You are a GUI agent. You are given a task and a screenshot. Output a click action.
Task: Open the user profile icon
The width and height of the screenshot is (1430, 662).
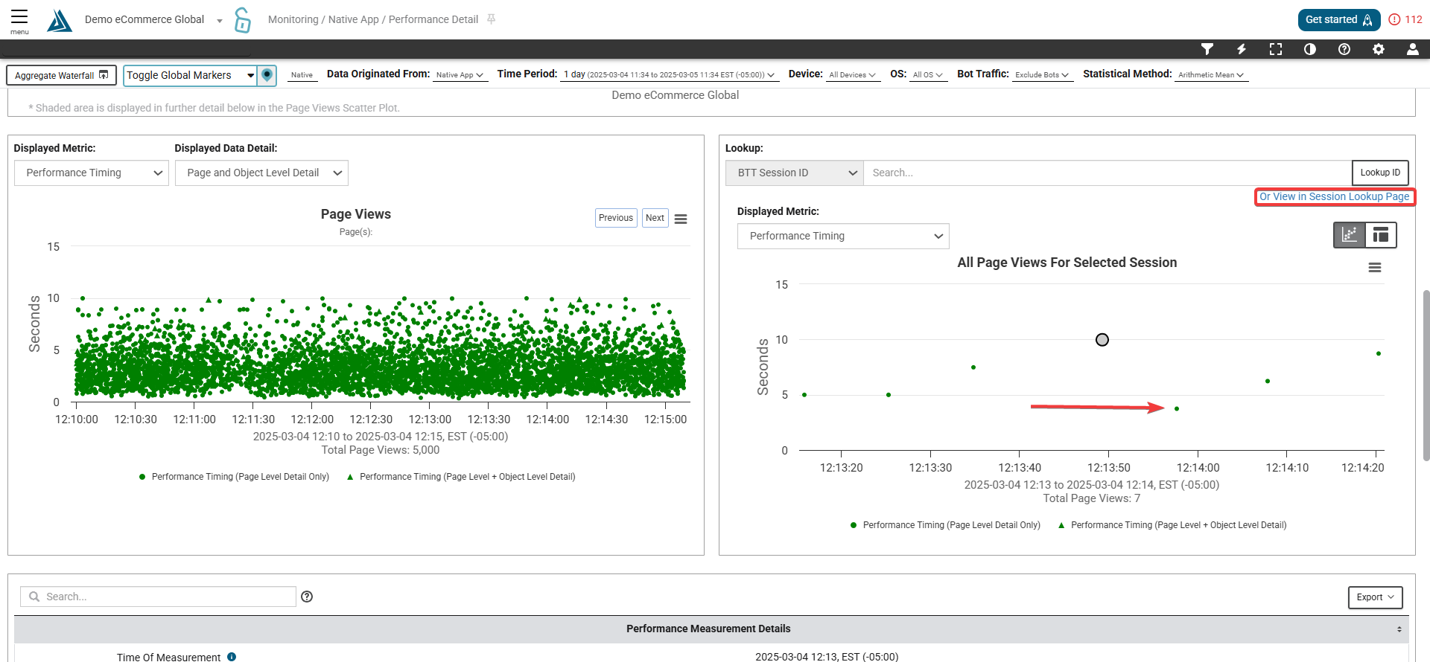tap(1412, 49)
